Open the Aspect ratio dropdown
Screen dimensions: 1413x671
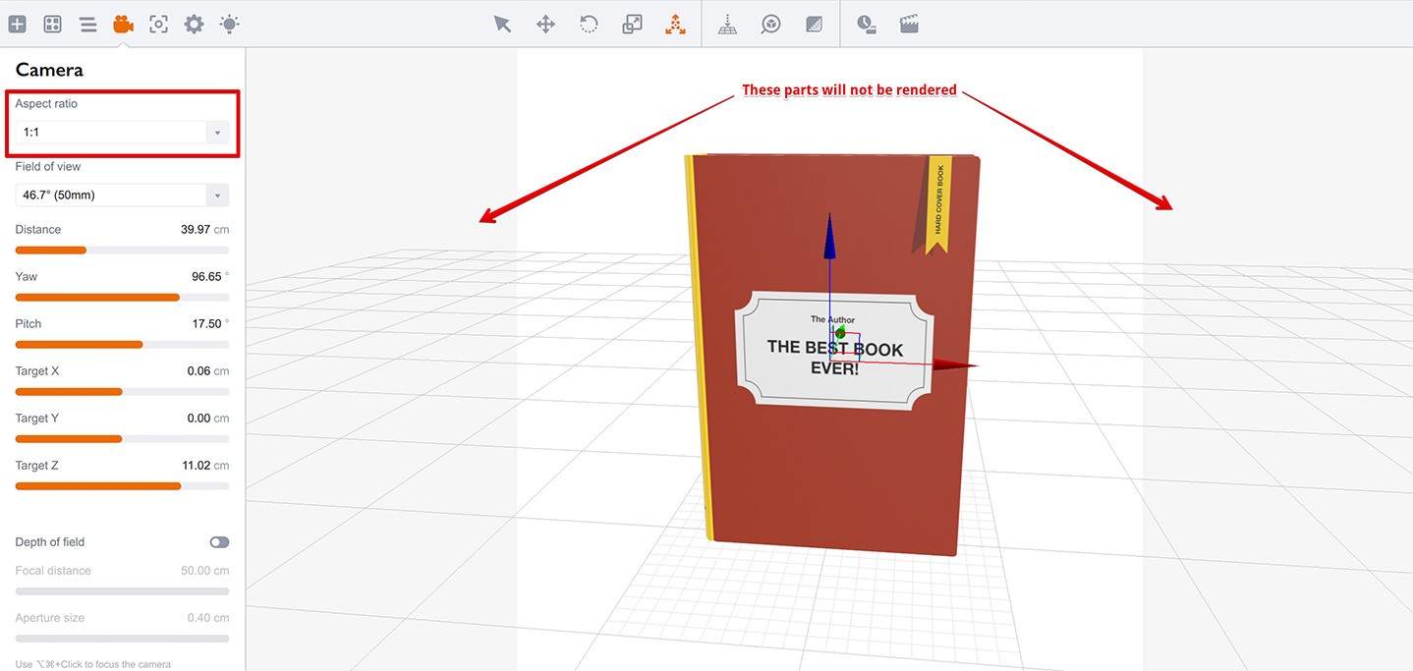122,132
